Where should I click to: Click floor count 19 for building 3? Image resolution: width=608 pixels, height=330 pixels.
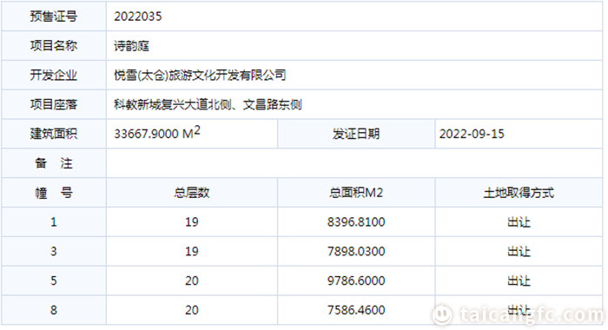pyautogui.click(x=192, y=251)
